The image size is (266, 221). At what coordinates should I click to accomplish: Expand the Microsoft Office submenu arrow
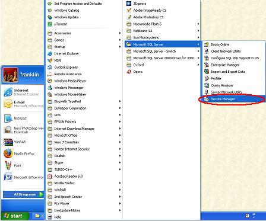click(x=120, y=135)
